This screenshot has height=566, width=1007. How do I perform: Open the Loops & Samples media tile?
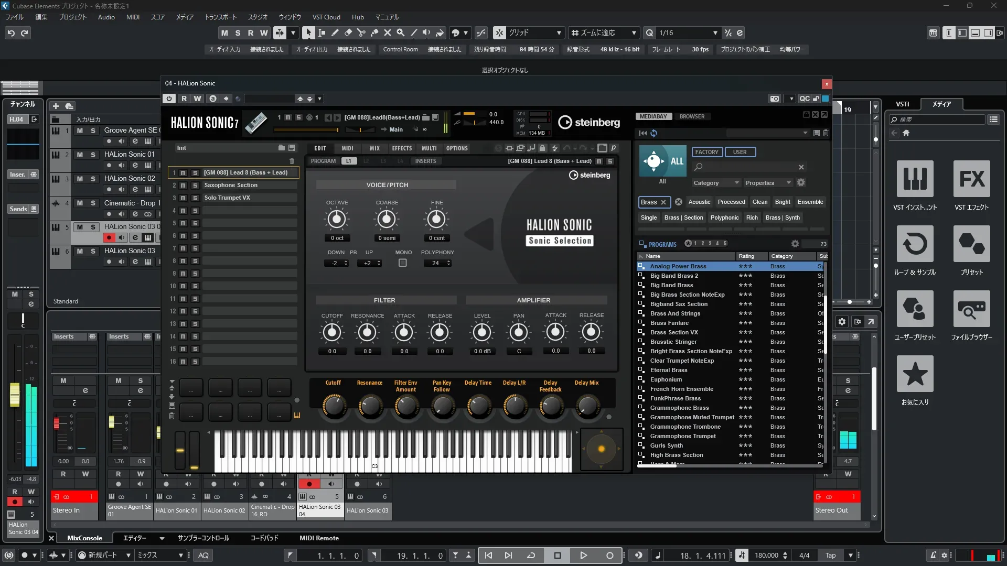(915, 244)
